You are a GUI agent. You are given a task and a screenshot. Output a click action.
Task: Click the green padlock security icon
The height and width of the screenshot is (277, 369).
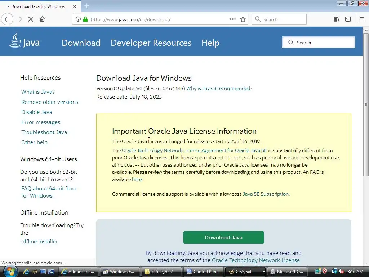(85, 19)
